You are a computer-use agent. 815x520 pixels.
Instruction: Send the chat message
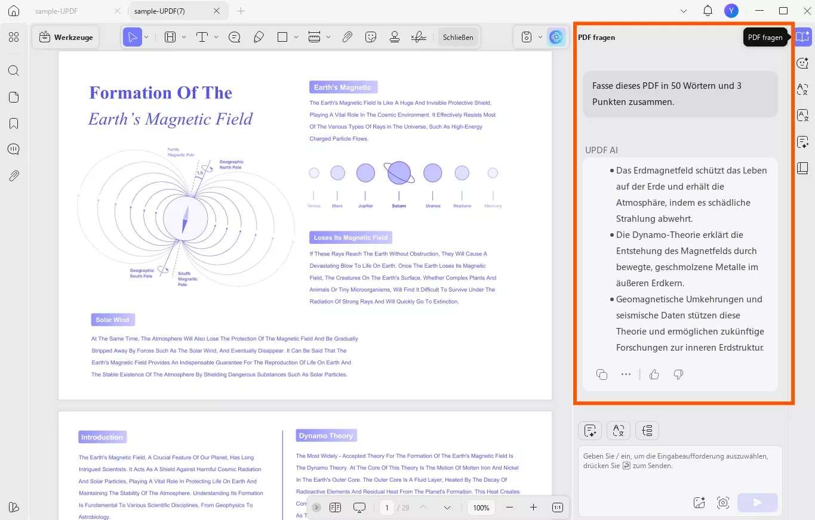758,502
